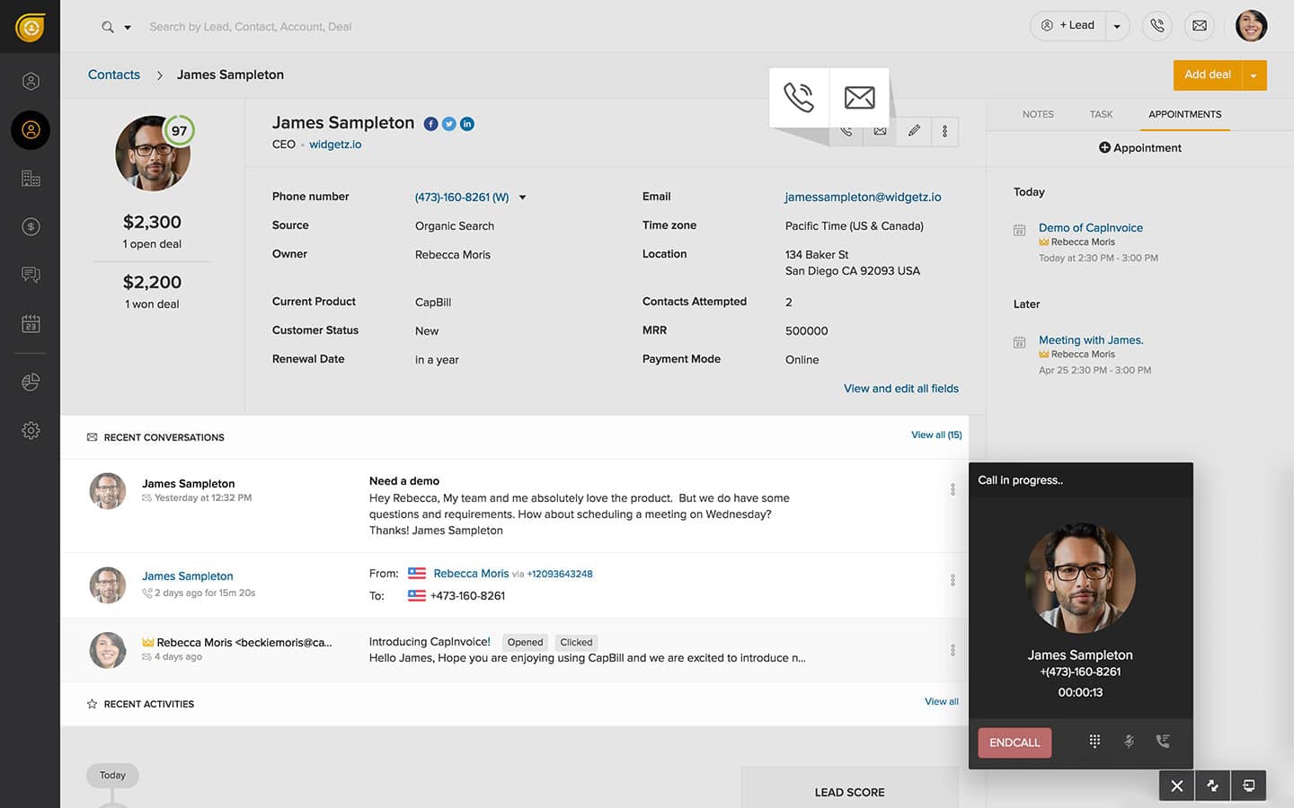Expand the phone number dropdown caret
The width and height of the screenshot is (1294, 808).
(x=522, y=198)
